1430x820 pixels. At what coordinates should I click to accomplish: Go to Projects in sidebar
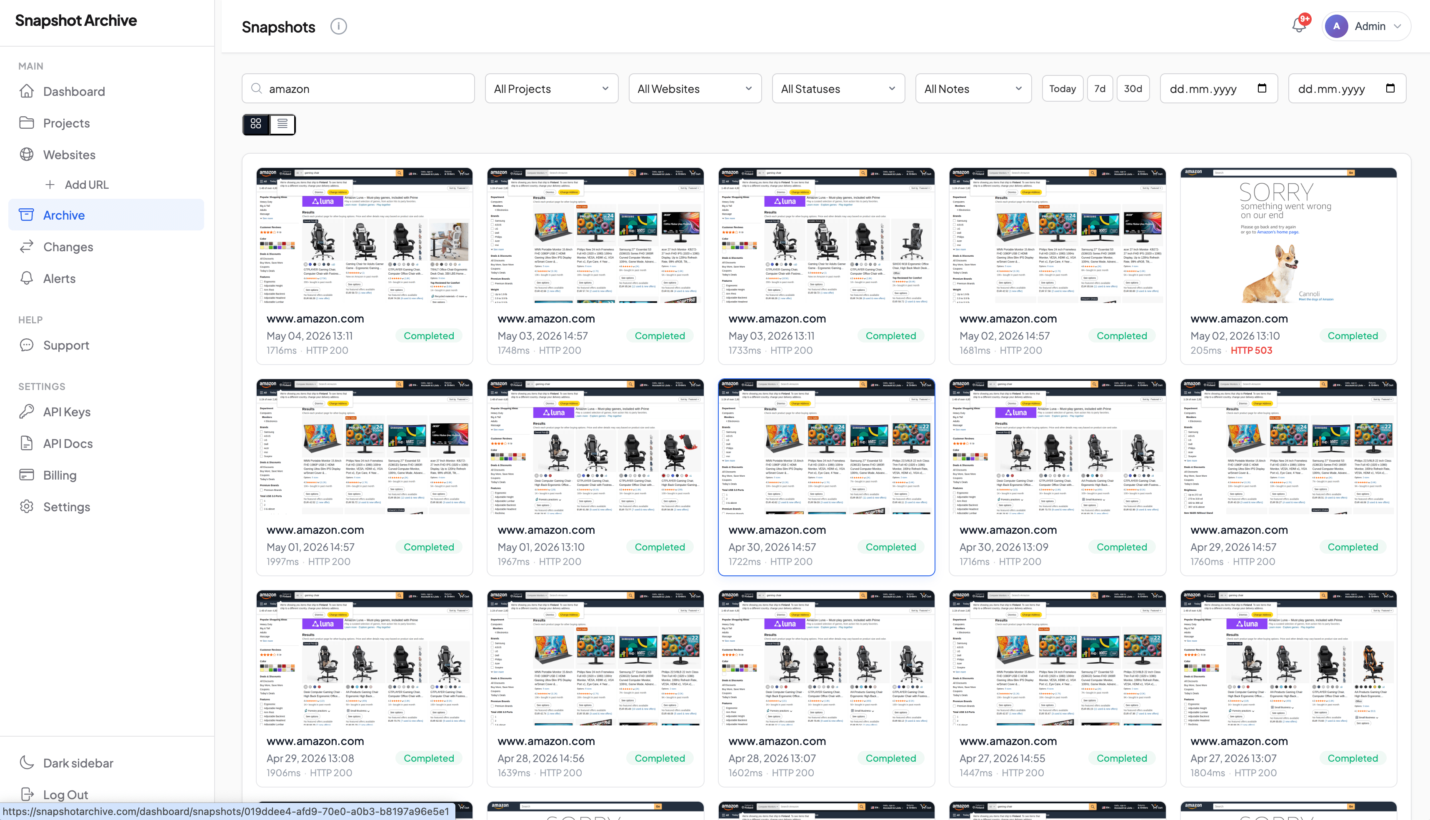(x=67, y=123)
